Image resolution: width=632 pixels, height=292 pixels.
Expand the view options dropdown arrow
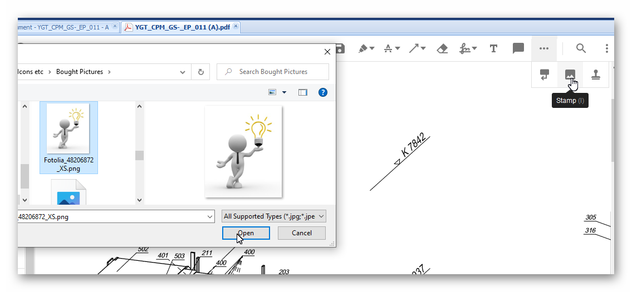click(285, 92)
